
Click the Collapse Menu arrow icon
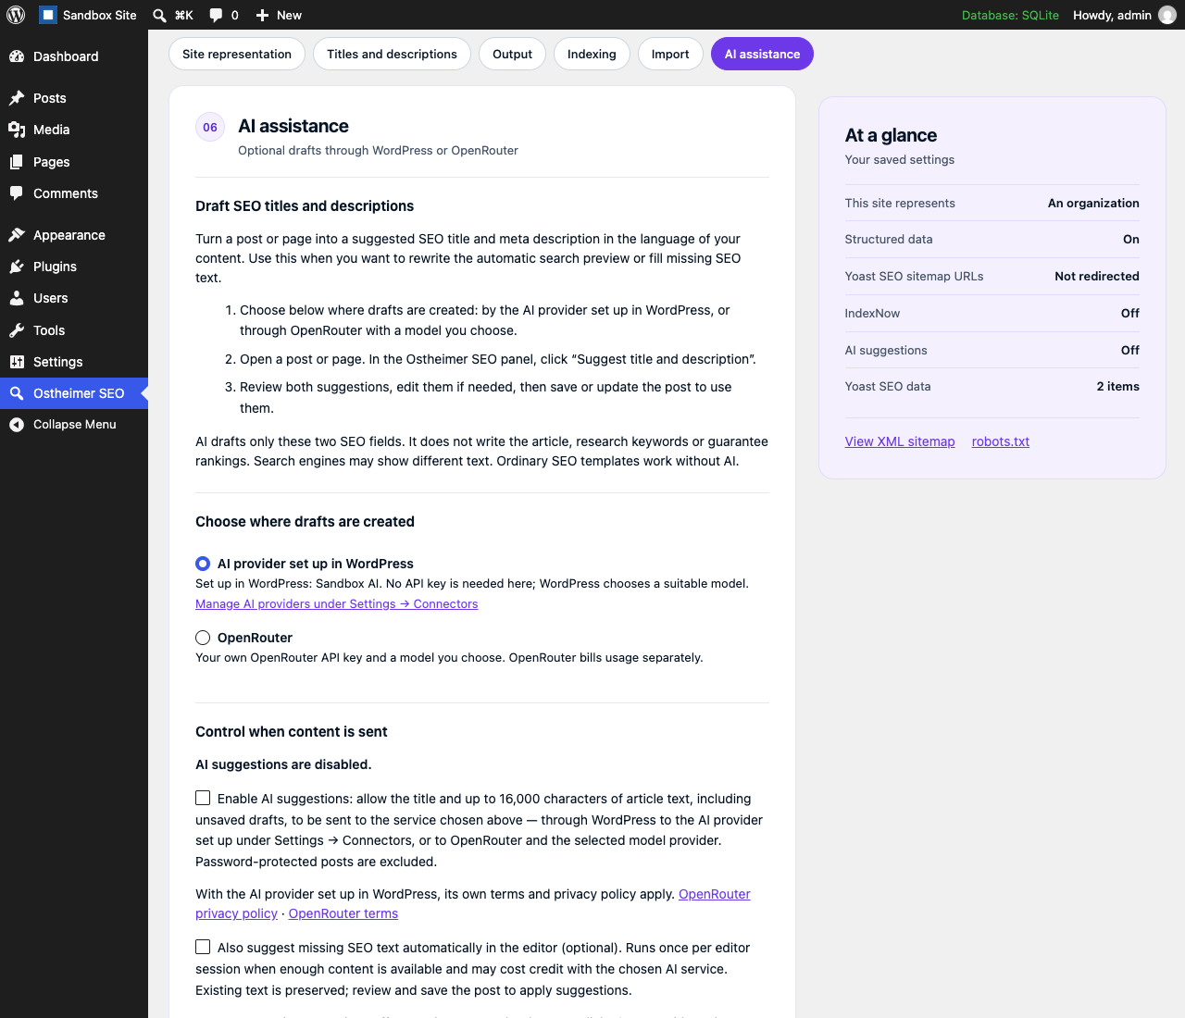click(x=17, y=425)
